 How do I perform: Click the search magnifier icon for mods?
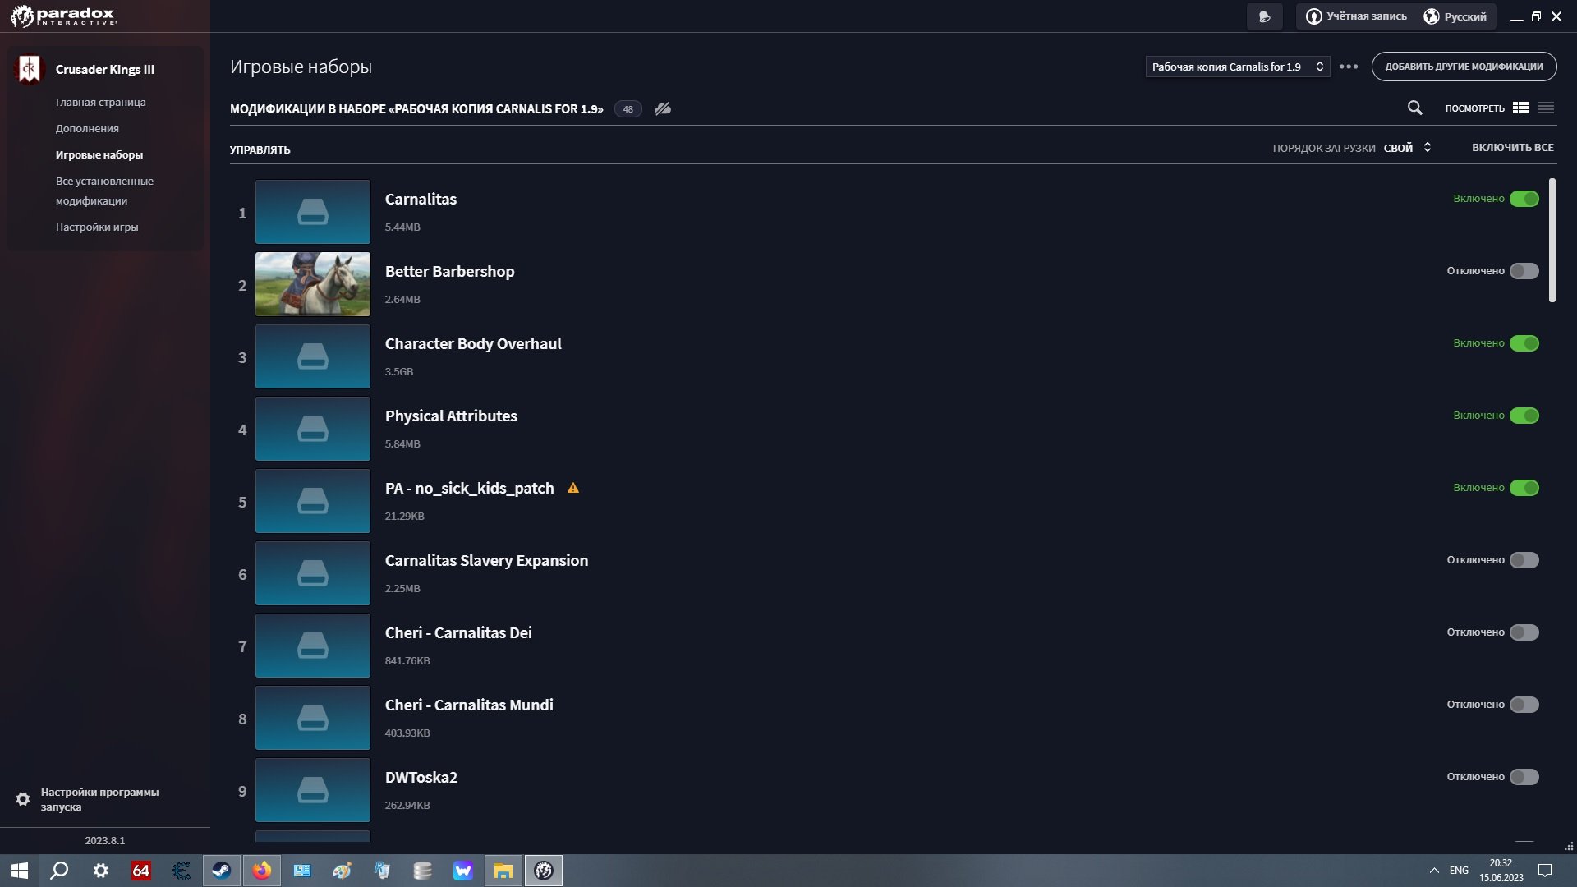click(x=1414, y=108)
